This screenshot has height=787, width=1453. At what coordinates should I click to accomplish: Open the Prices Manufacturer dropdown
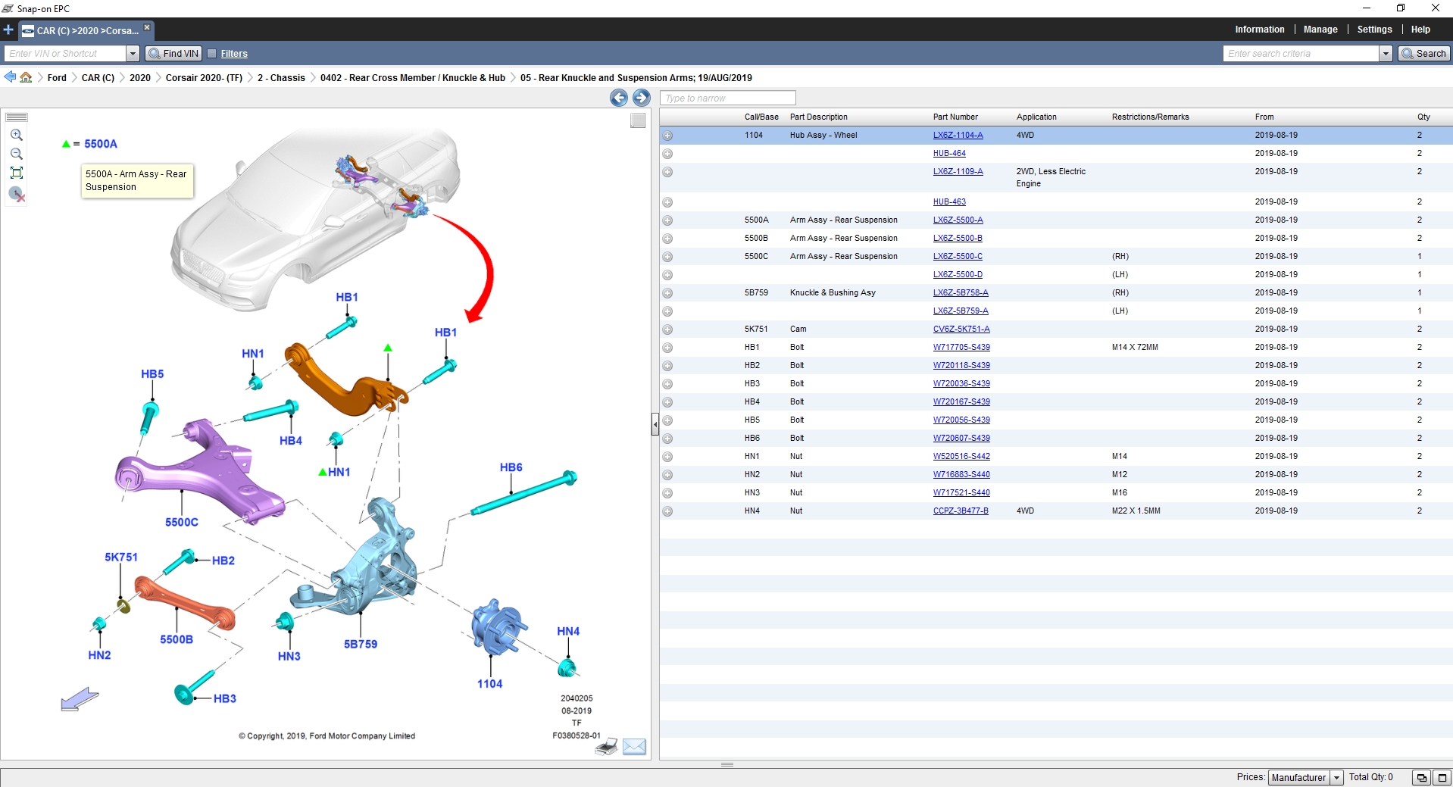1336,777
